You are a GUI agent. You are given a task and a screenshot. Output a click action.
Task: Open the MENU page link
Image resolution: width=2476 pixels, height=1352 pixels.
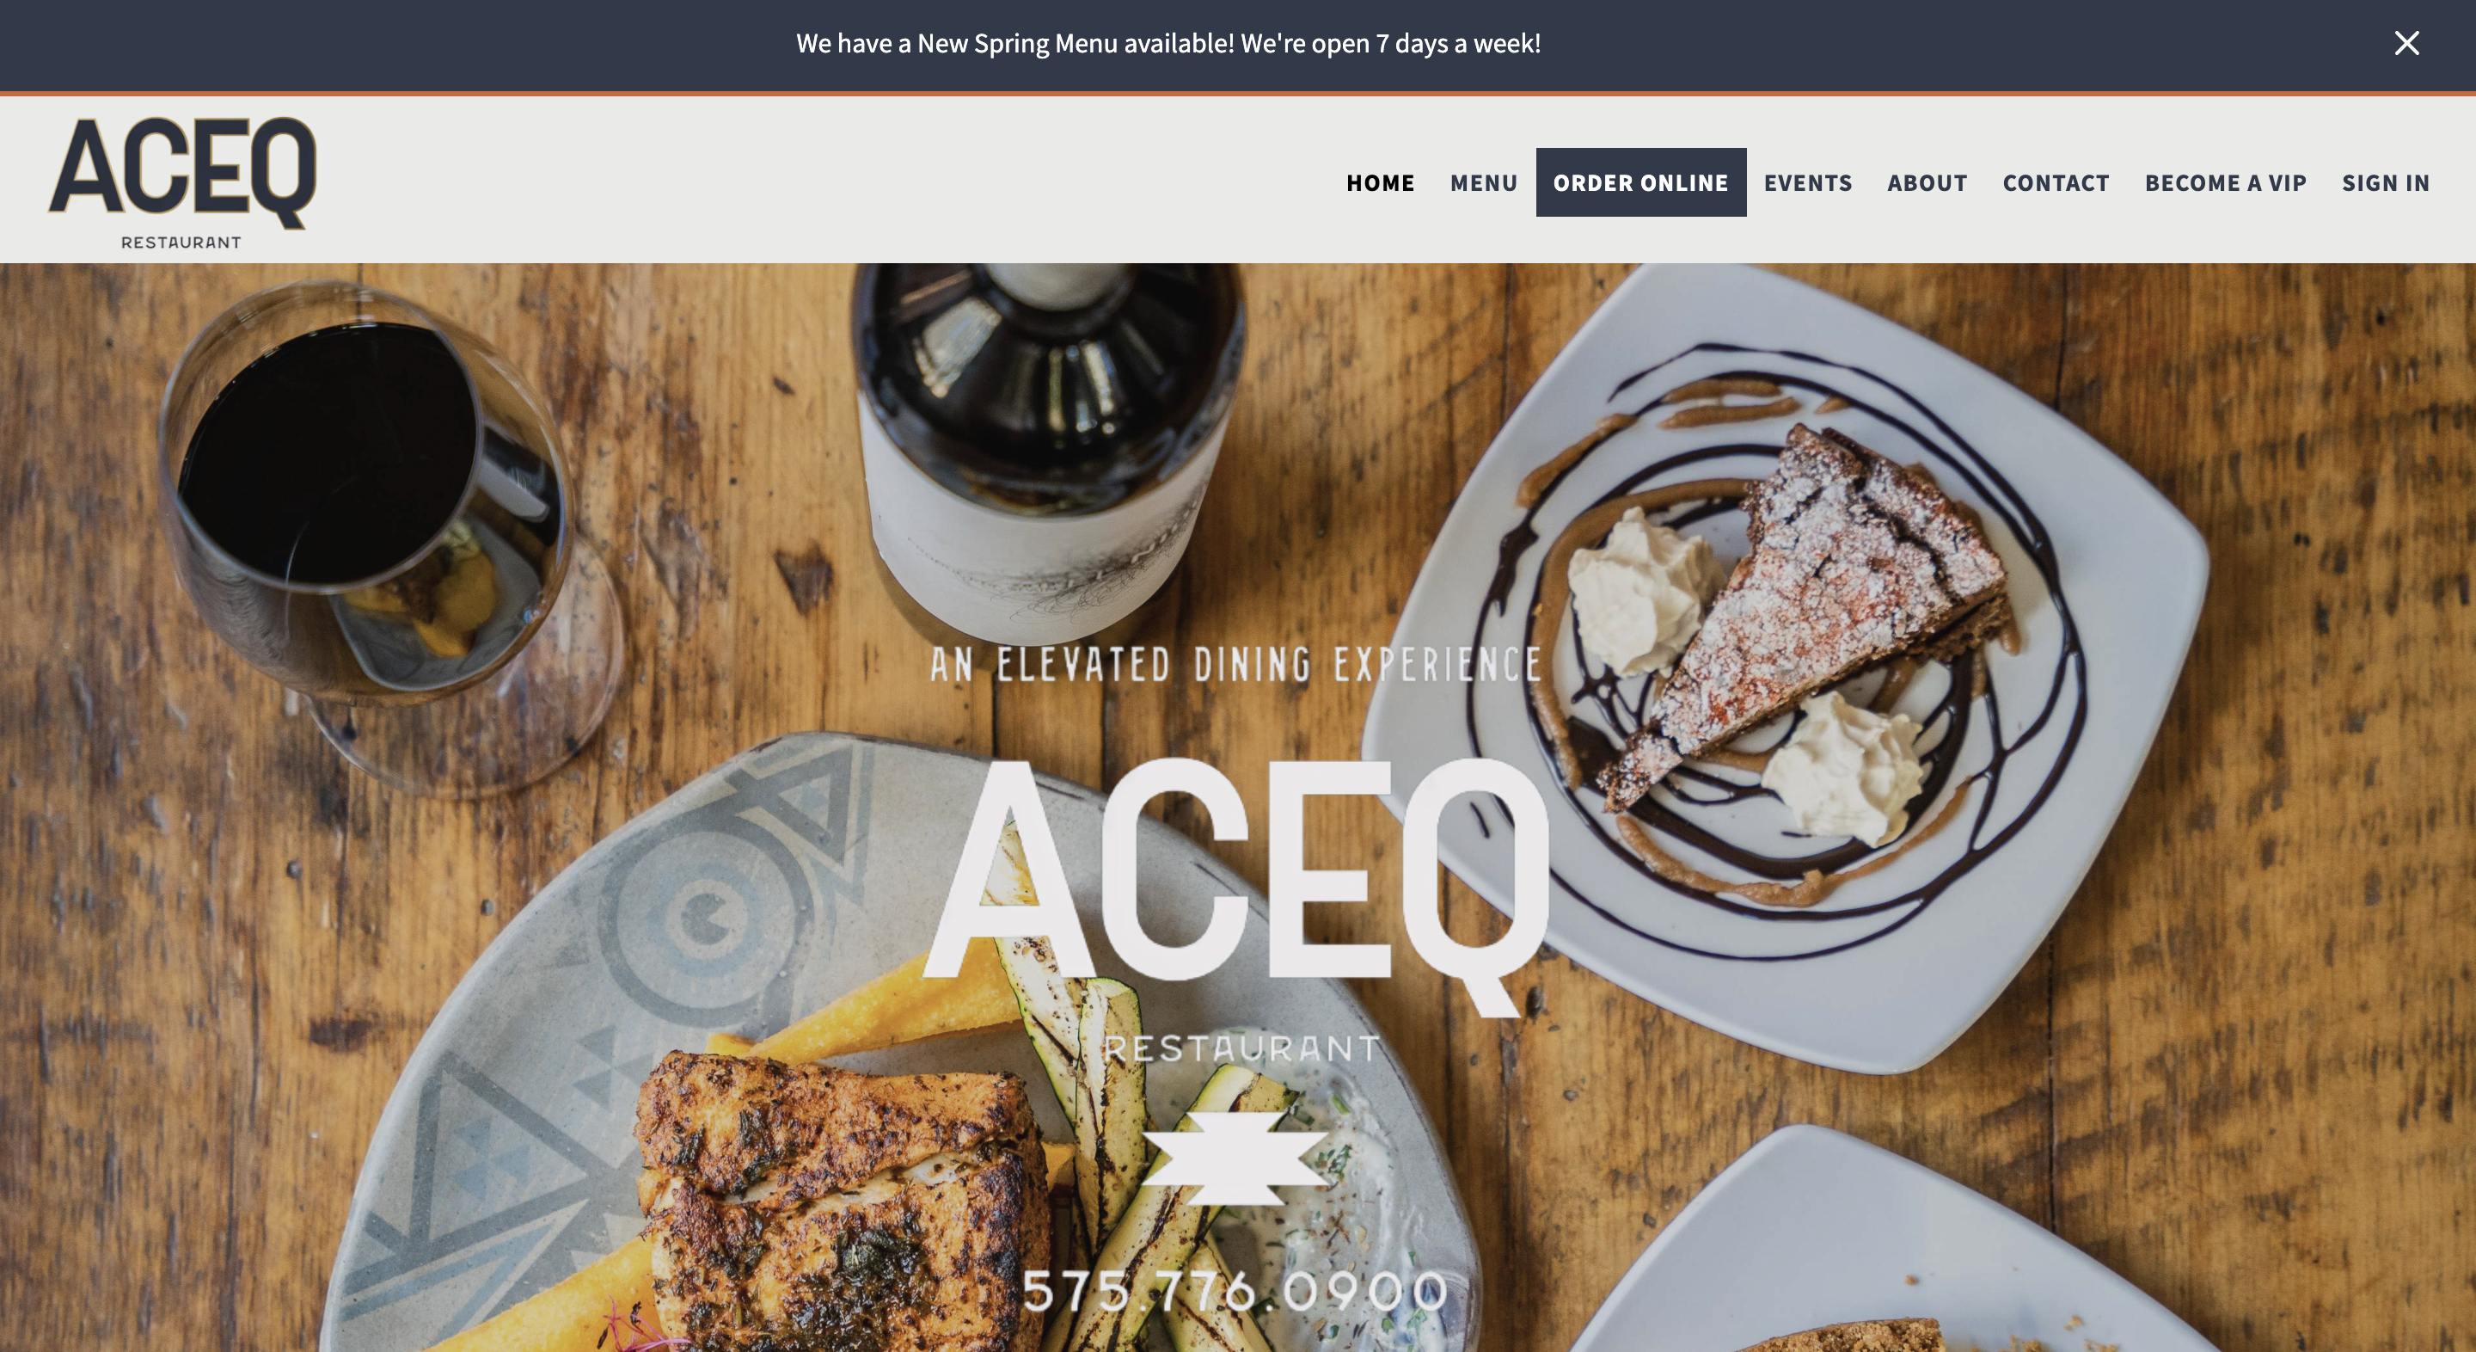(x=1484, y=182)
